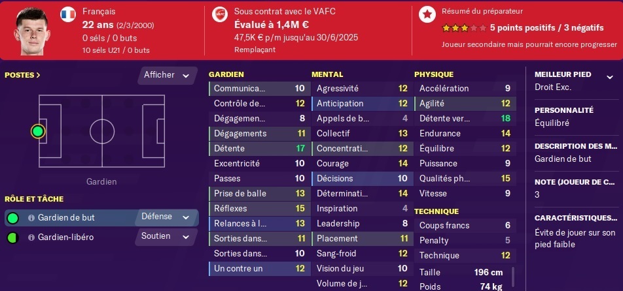Open info icon for Gardien-libéro role
Image resolution: width=623 pixels, height=291 pixels.
pyautogui.click(x=31, y=237)
